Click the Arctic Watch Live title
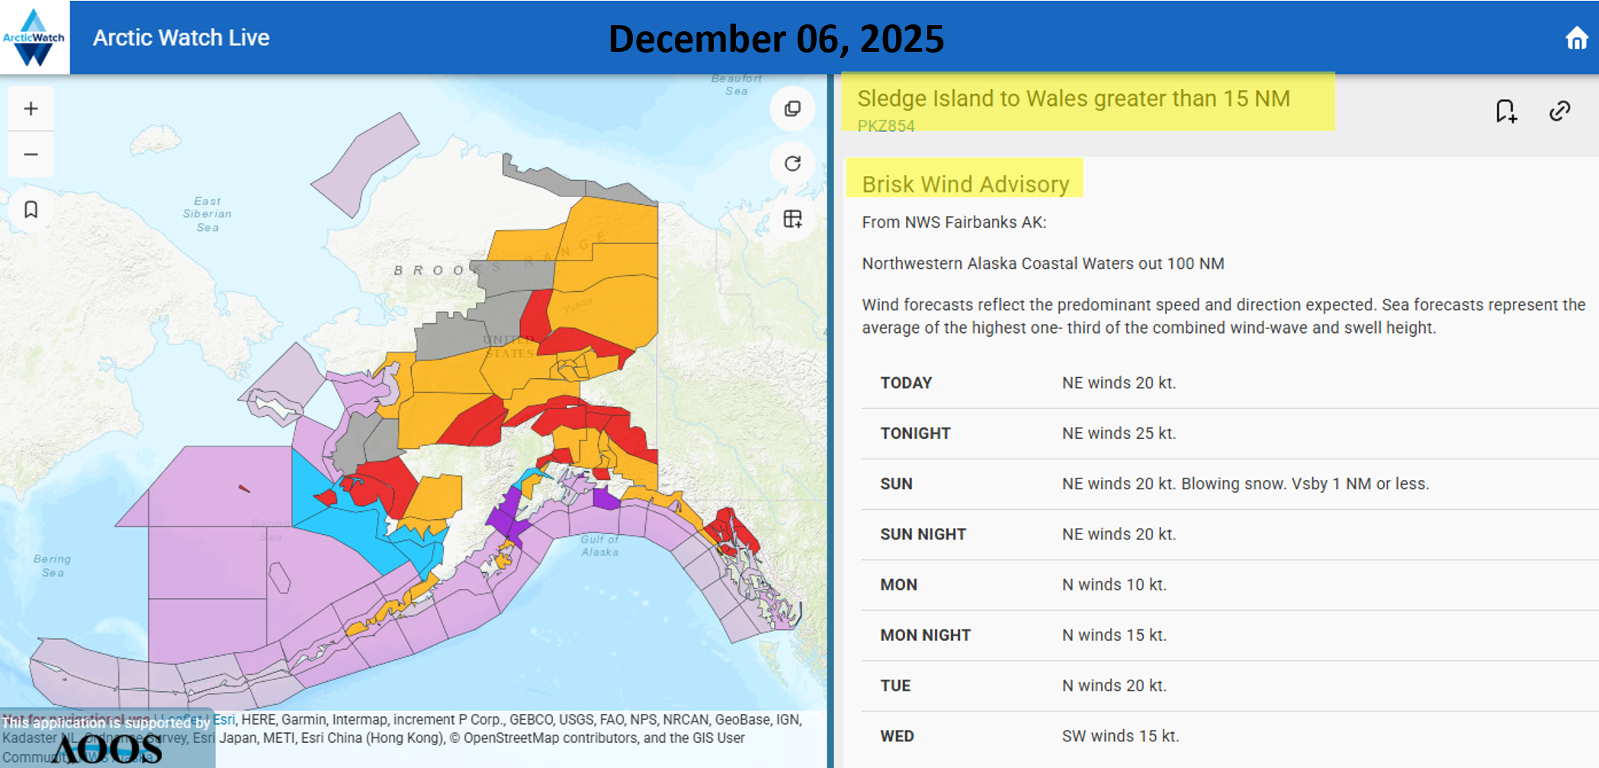Screen dimensions: 1599x768 click(181, 38)
